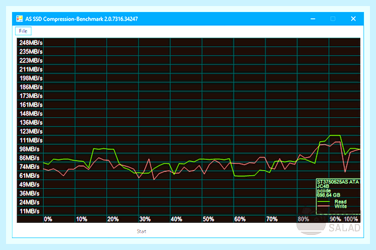Click the 136MB/s axis label
This screenshot has height=250, width=376.
(31, 123)
